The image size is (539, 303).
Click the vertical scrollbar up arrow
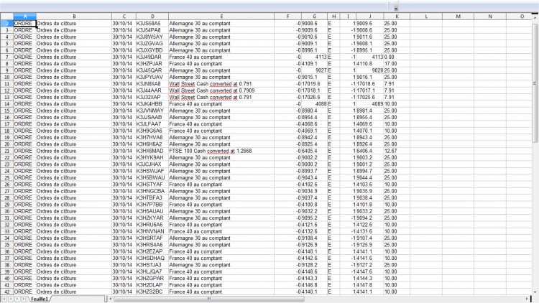coord(535,17)
